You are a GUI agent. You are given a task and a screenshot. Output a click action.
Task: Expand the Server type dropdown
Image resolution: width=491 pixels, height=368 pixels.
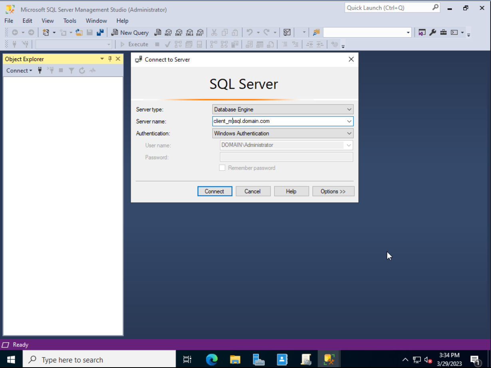pos(349,109)
